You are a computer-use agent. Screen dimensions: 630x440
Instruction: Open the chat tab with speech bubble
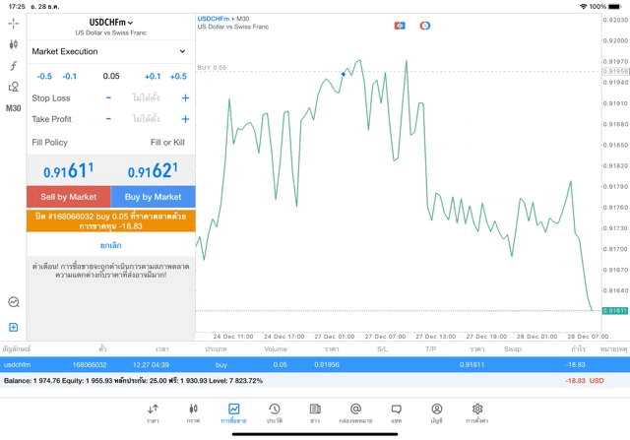tap(396, 413)
